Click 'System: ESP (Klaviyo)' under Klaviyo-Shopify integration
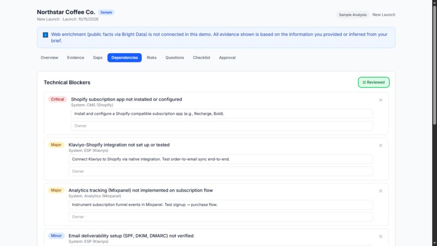The image size is (437, 246). (88, 150)
